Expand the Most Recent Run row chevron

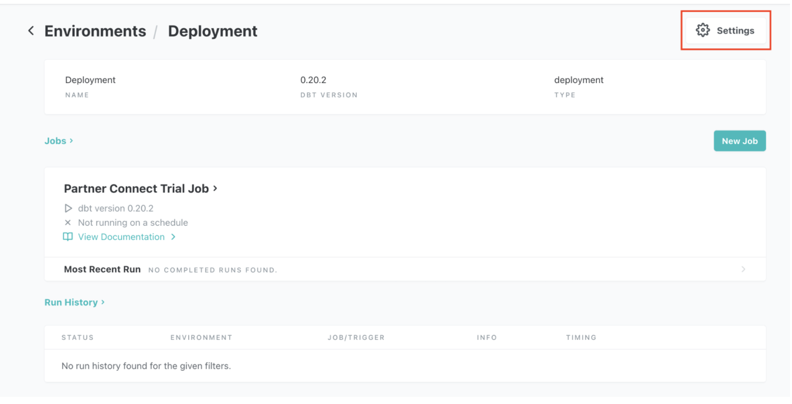point(743,269)
